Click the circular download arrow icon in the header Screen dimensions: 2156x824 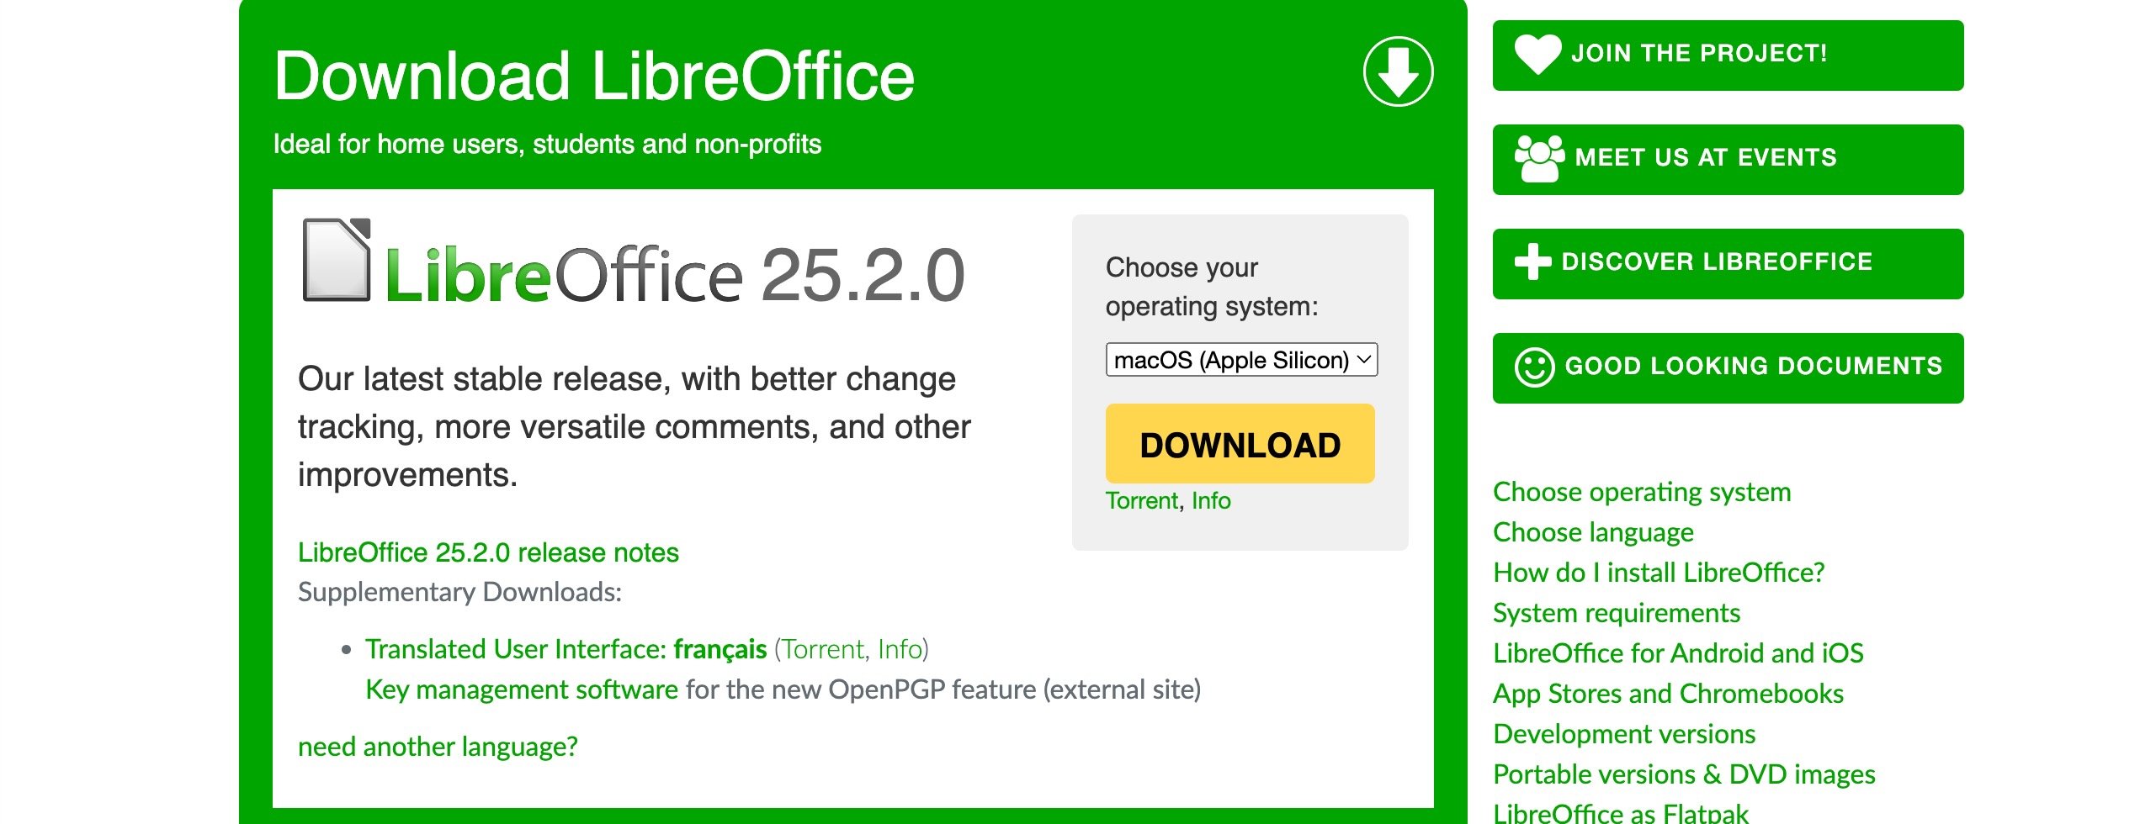1396,71
